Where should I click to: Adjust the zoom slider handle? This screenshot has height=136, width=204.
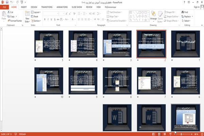181,134
